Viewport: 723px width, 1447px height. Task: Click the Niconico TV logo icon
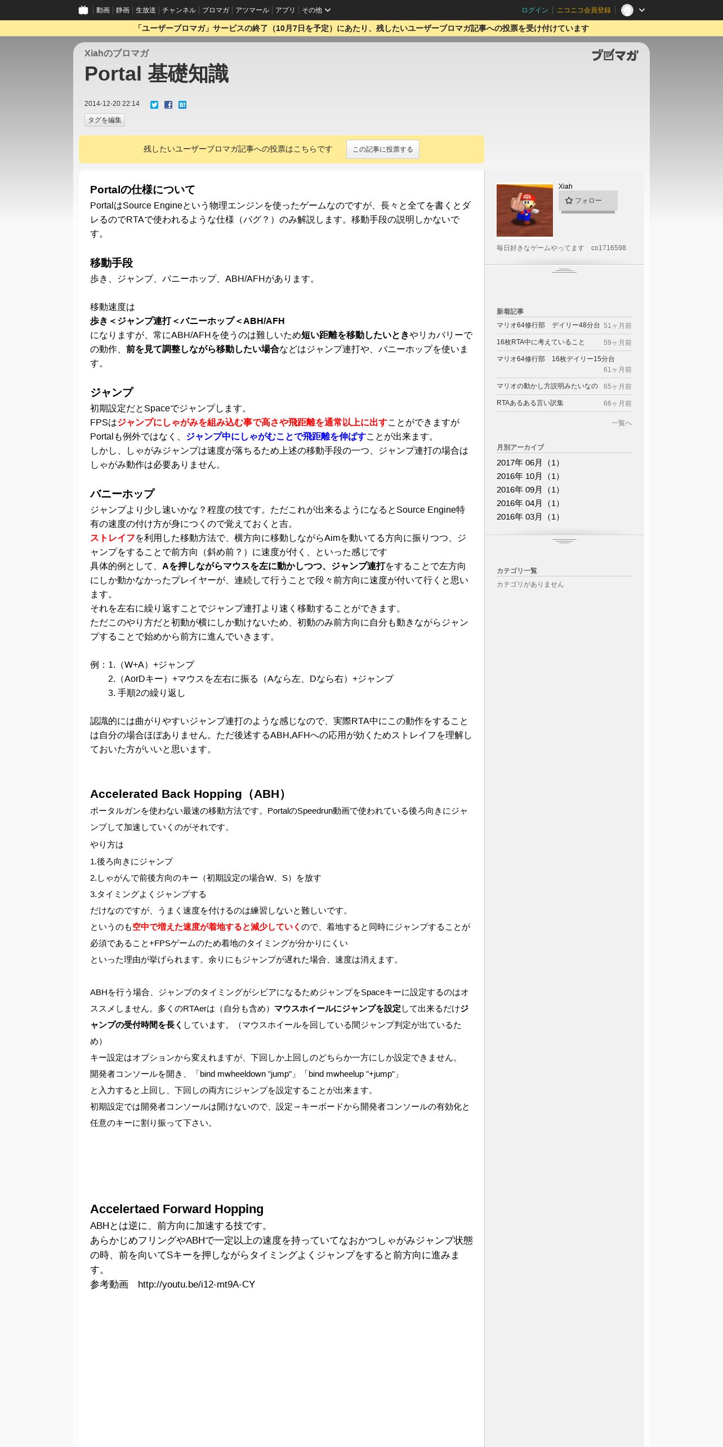(83, 10)
